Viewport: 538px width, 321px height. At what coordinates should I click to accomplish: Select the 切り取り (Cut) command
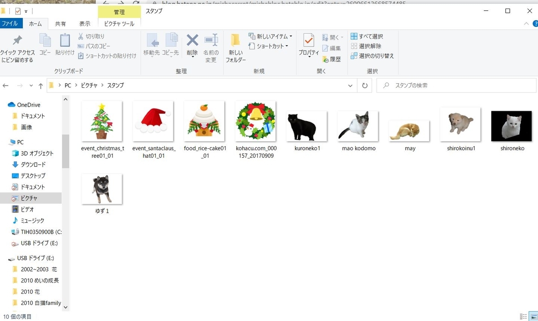click(92, 36)
